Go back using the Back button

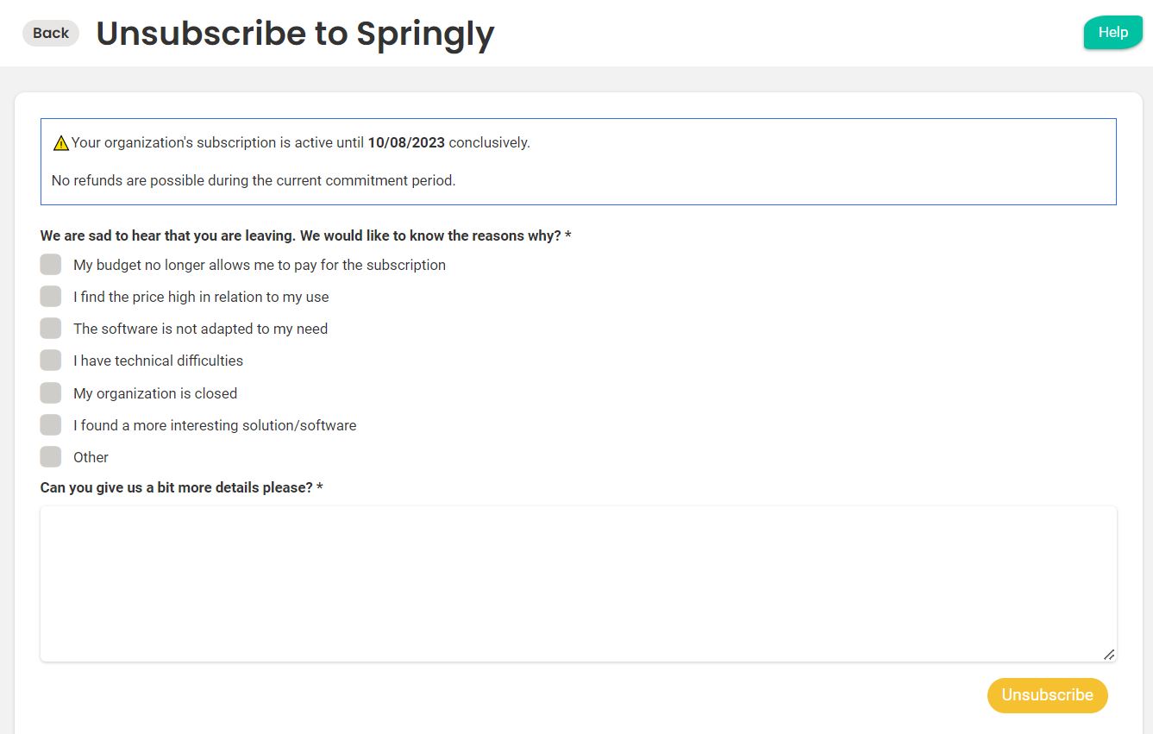(51, 33)
